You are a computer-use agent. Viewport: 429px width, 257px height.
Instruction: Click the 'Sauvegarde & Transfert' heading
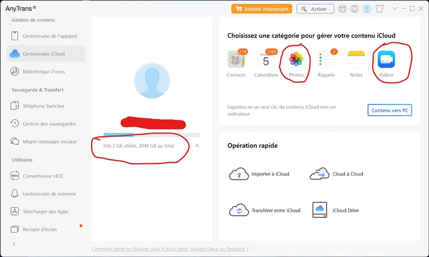tap(38, 90)
